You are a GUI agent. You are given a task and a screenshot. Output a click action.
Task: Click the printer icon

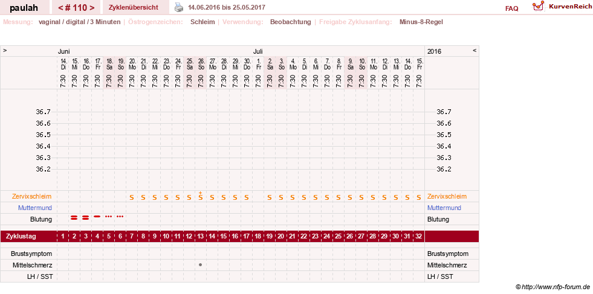click(x=179, y=7)
